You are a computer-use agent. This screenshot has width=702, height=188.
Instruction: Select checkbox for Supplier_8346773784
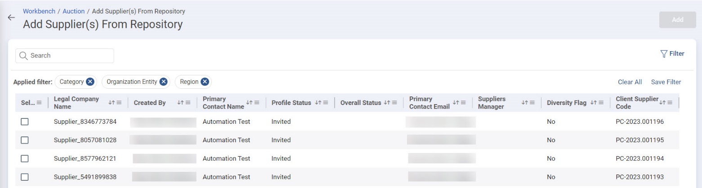tap(25, 122)
